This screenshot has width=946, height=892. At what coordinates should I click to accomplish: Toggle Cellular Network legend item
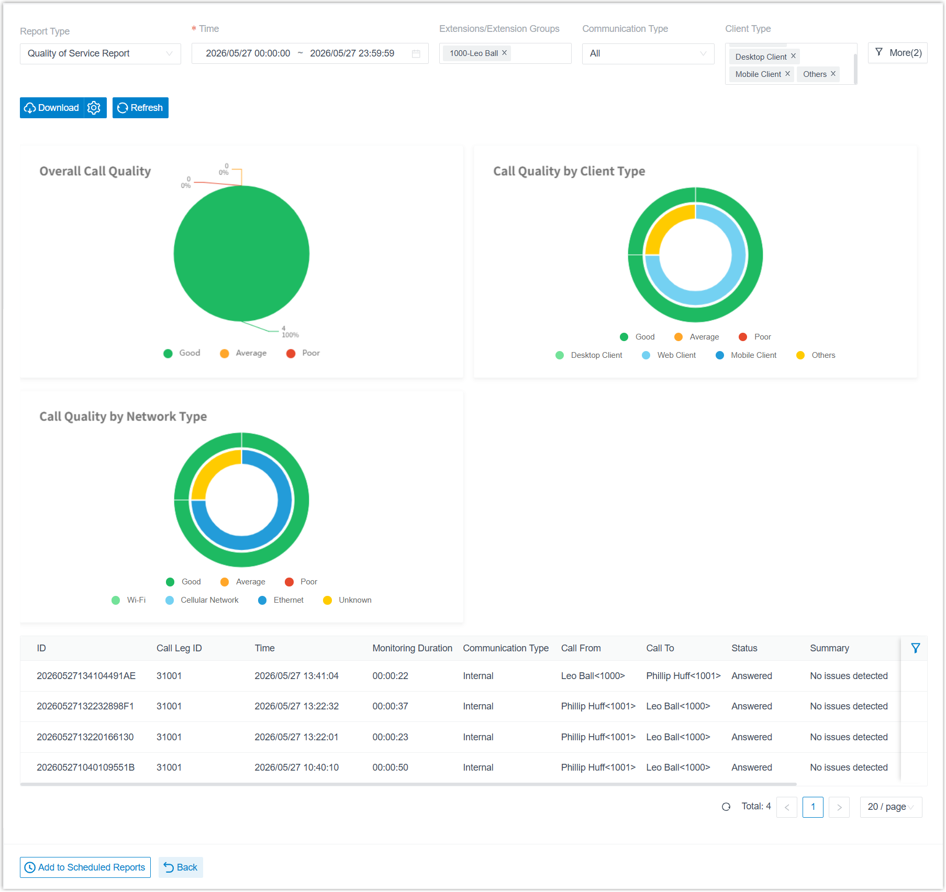coord(202,600)
